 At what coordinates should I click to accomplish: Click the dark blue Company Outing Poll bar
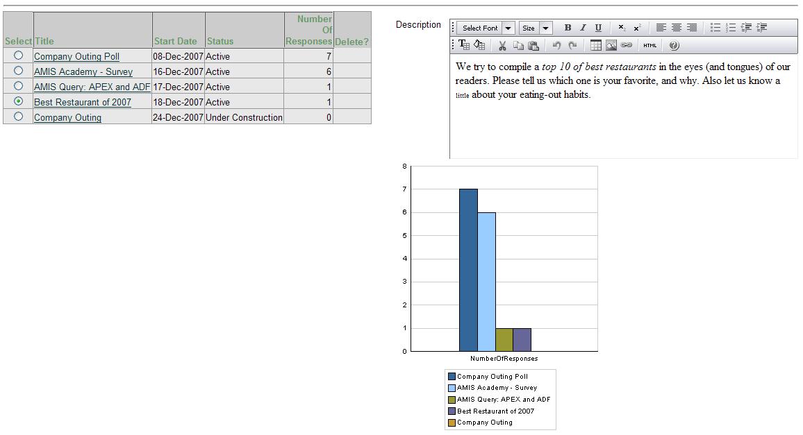(468, 269)
